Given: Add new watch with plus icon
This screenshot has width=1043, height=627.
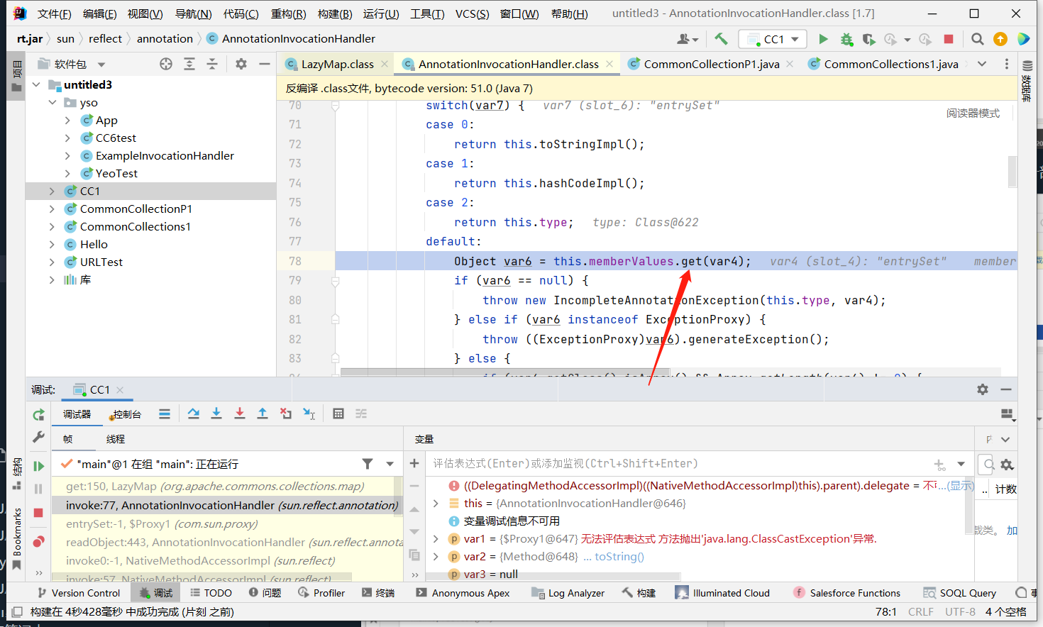Looking at the screenshot, I should [x=414, y=463].
